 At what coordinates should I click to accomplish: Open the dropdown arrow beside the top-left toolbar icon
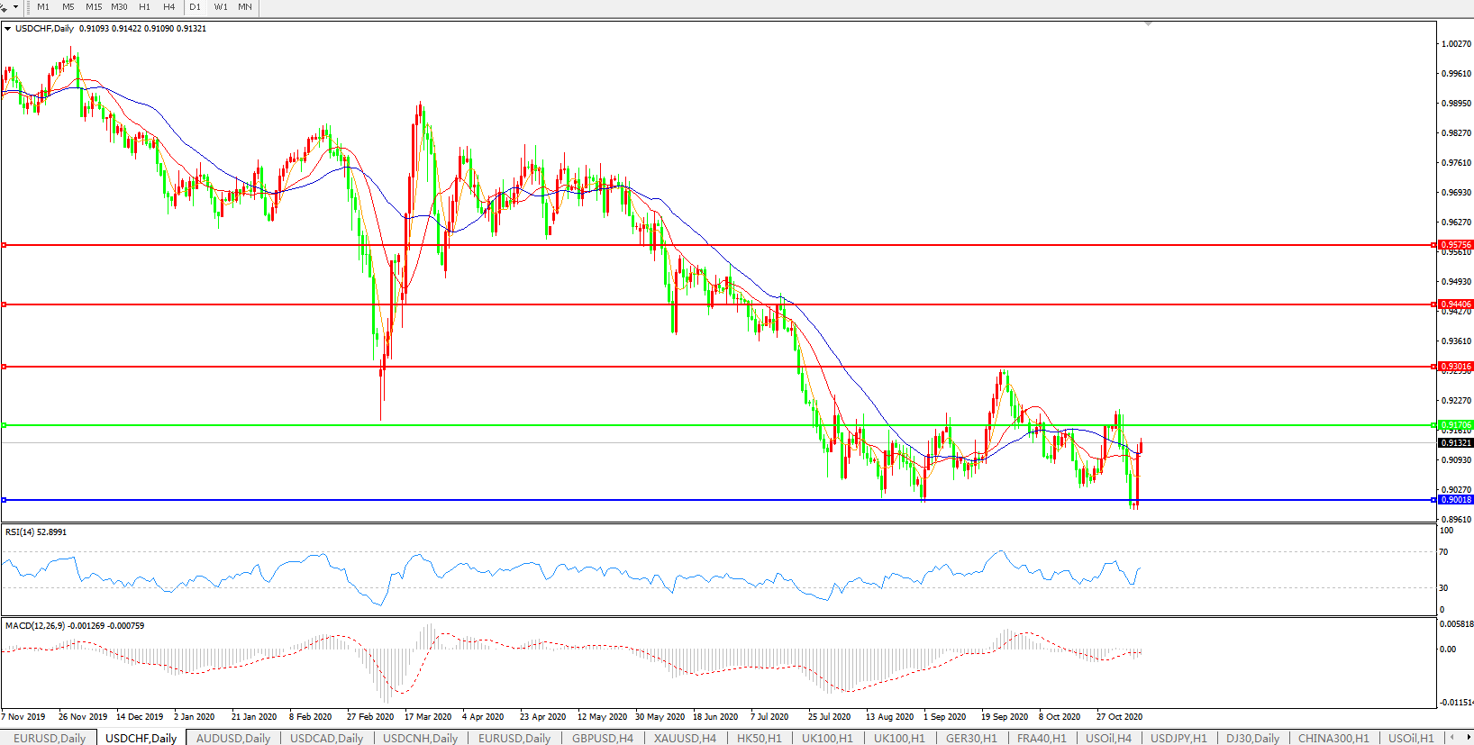[15, 7]
